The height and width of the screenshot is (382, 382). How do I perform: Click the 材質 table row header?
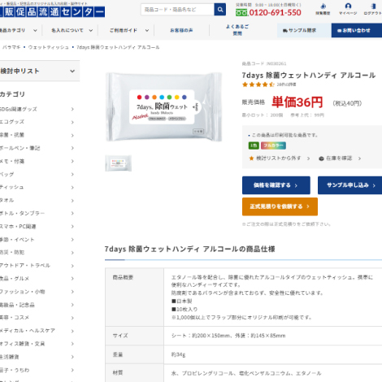[x=134, y=373]
